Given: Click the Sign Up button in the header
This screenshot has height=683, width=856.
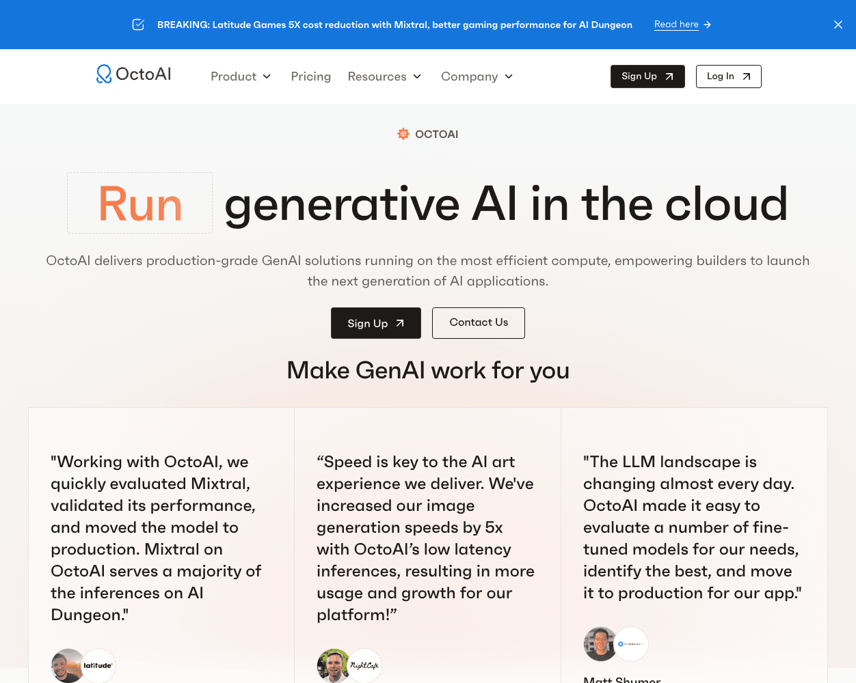Looking at the screenshot, I should [647, 76].
